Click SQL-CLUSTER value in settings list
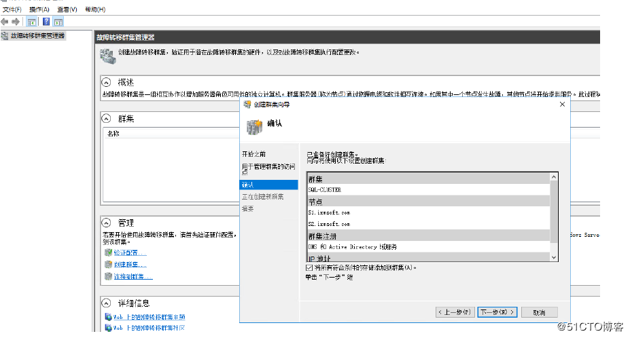 click(325, 190)
